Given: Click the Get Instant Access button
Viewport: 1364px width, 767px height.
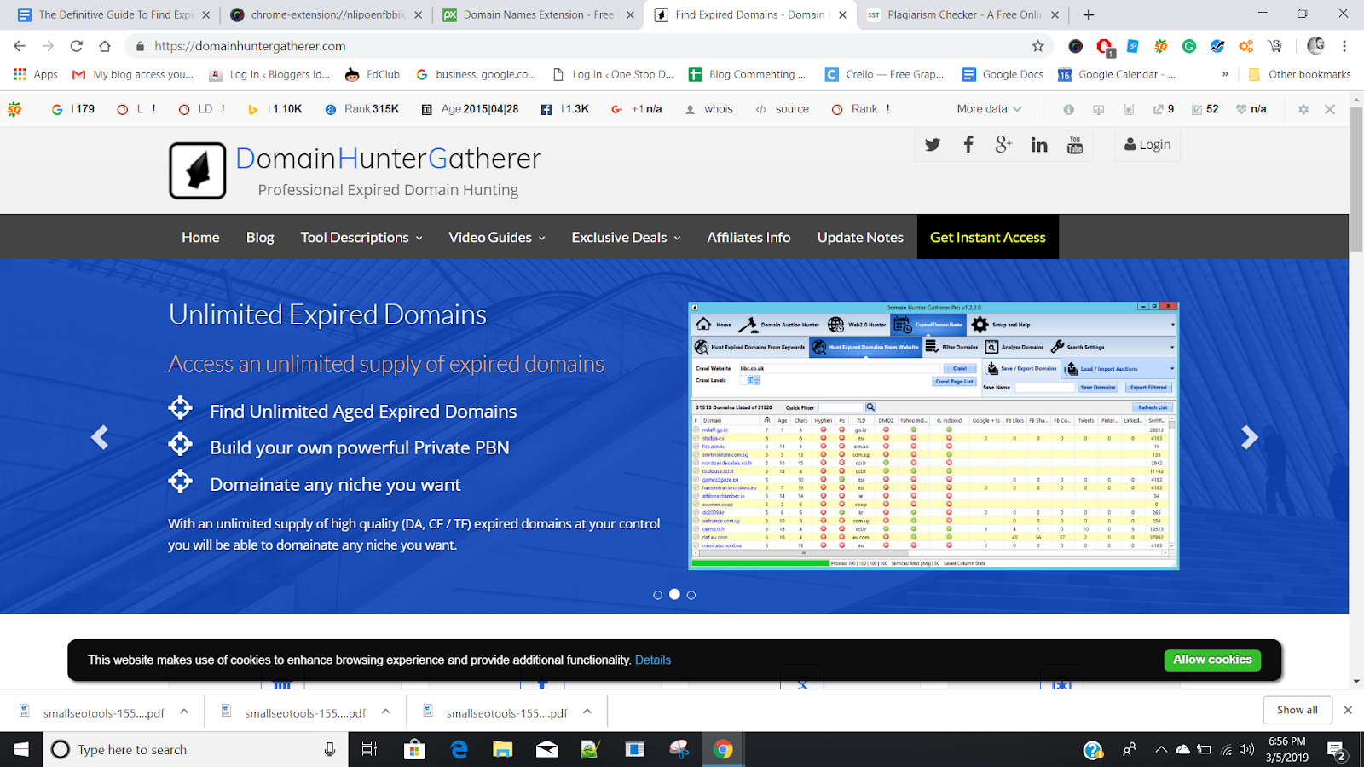Looking at the screenshot, I should 988,237.
